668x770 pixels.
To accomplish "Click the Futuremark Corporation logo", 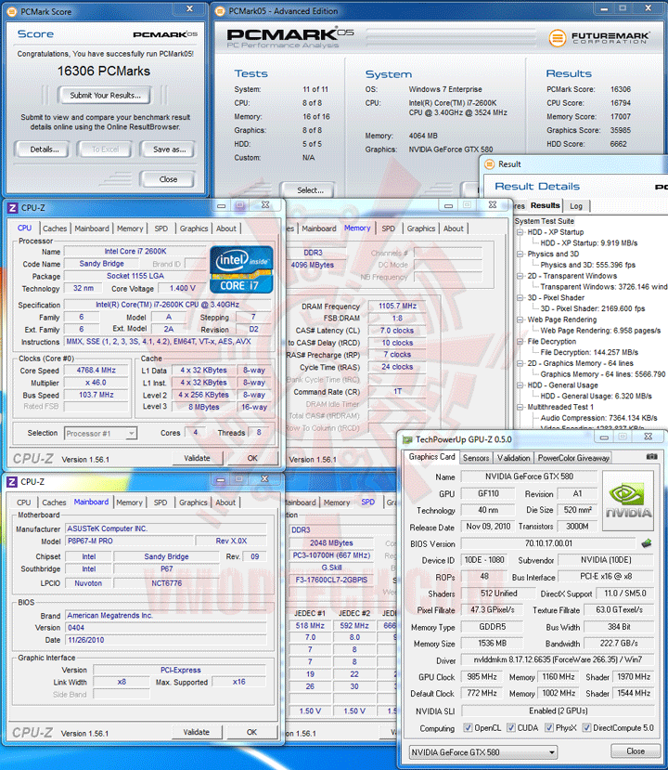I will [x=599, y=37].
